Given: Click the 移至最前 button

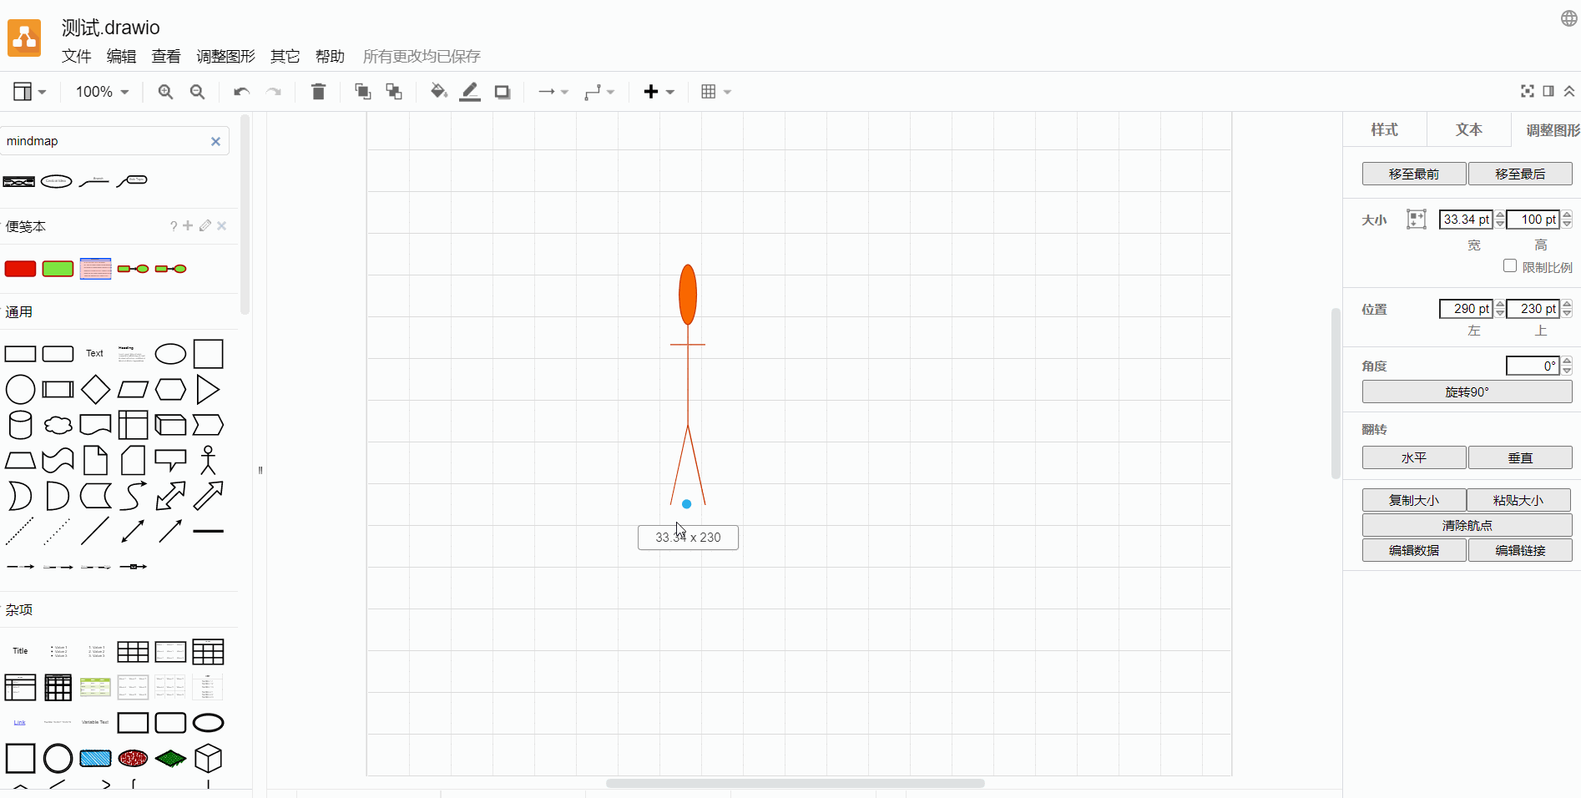Looking at the screenshot, I should [x=1414, y=174].
